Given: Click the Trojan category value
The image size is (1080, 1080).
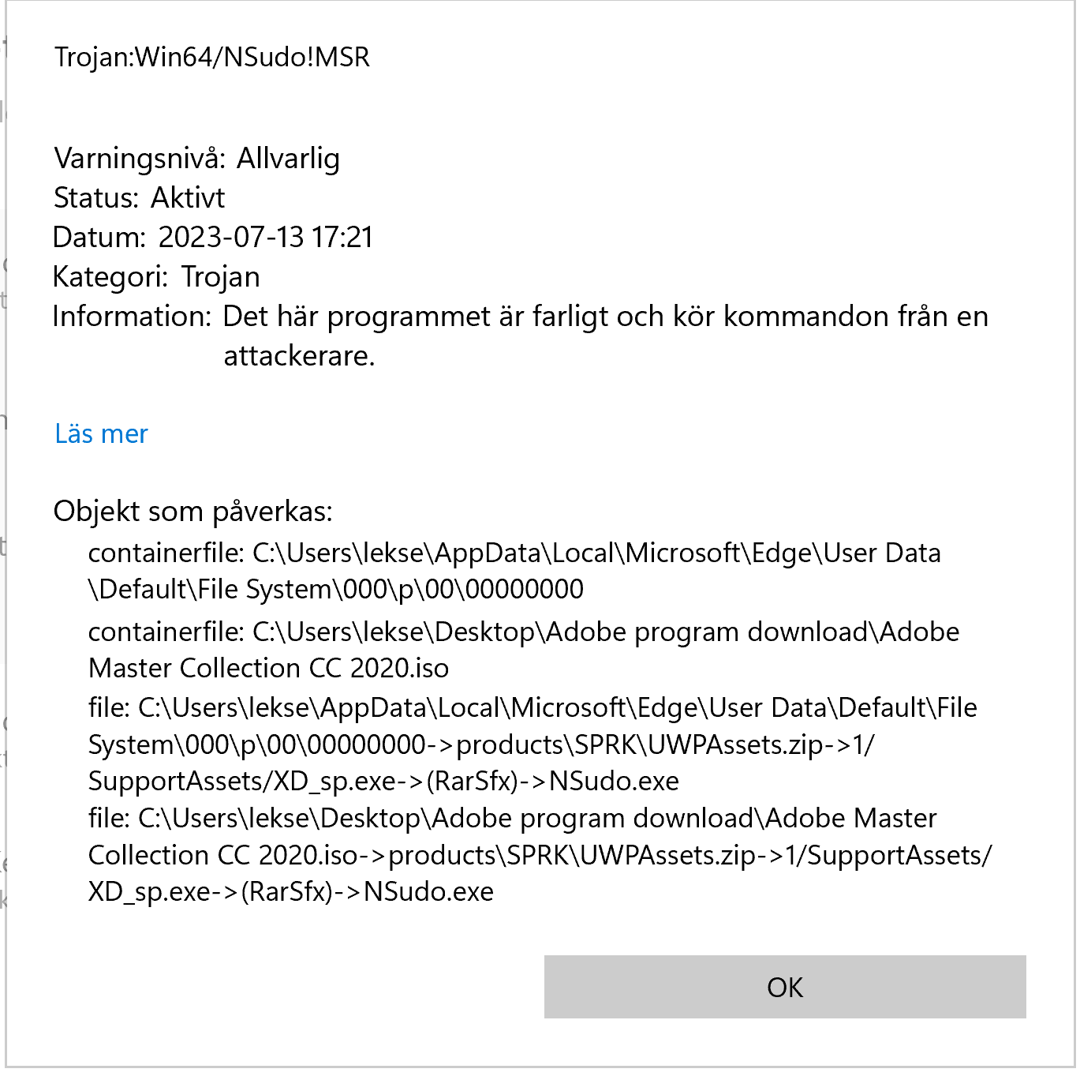Looking at the screenshot, I should pyautogui.click(x=220, y=276).
